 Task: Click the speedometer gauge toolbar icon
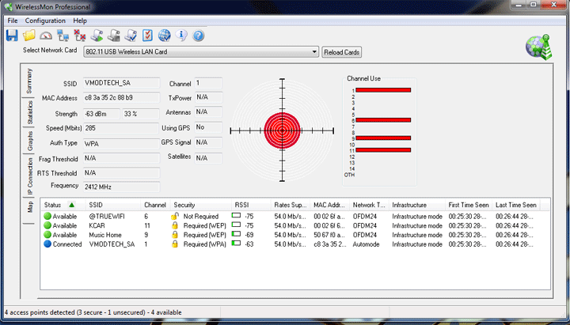coord(46,36)
